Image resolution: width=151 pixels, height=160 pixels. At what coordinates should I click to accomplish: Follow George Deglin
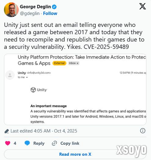[x=50, y=13]
